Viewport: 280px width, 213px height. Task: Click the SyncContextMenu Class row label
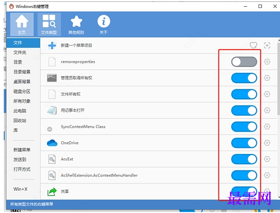[83, 126]
